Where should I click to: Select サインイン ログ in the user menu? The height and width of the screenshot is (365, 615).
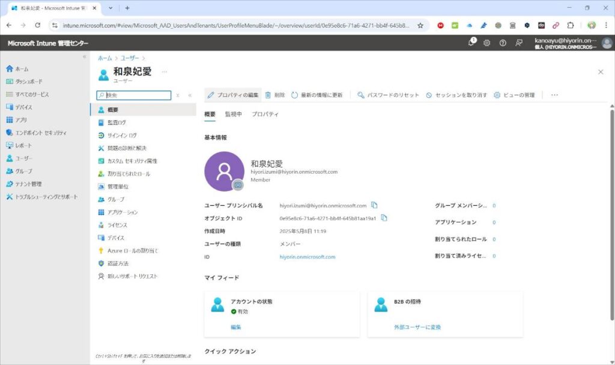[x=143, y=135]
